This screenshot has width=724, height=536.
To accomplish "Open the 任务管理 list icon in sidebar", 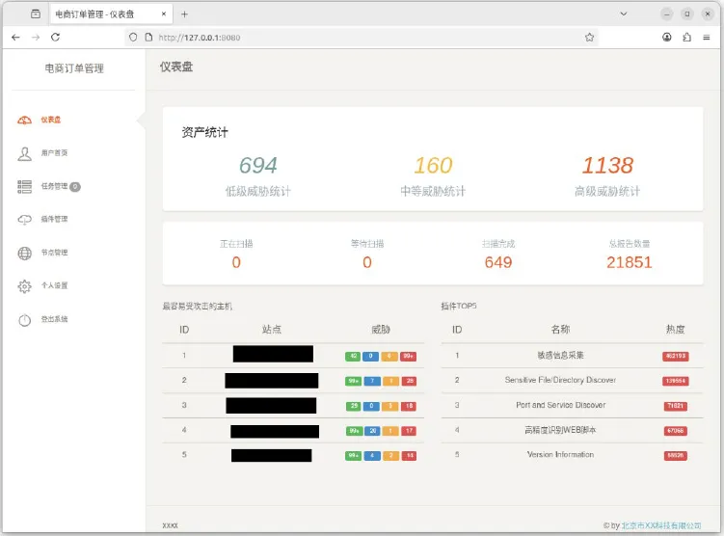I will pos(24,186).
